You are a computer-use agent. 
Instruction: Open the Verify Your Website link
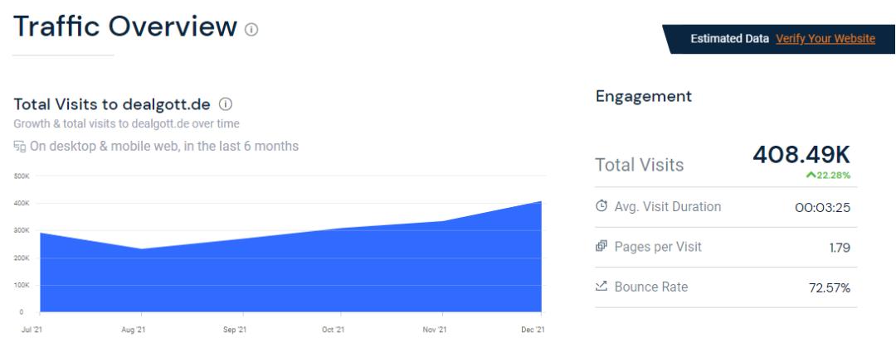tap(825, 39)
